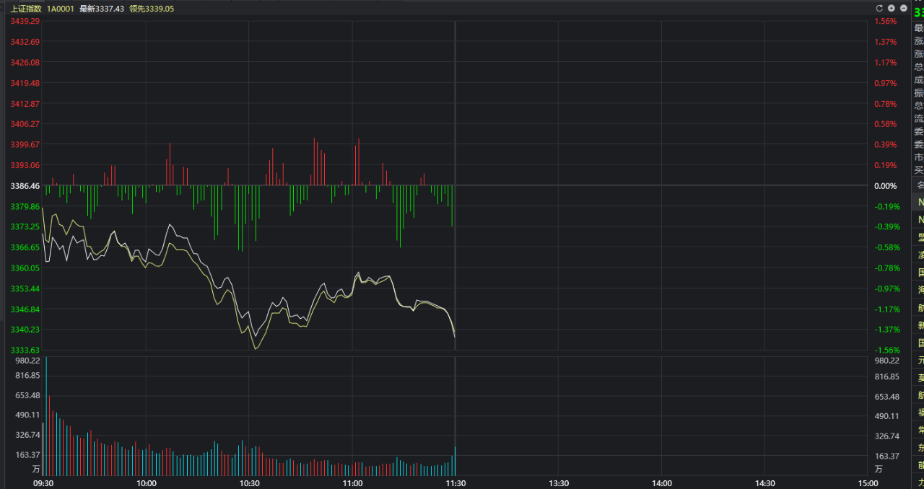Select the 上证指数 index title
The image size is (924, 489).
pos(25,9)
